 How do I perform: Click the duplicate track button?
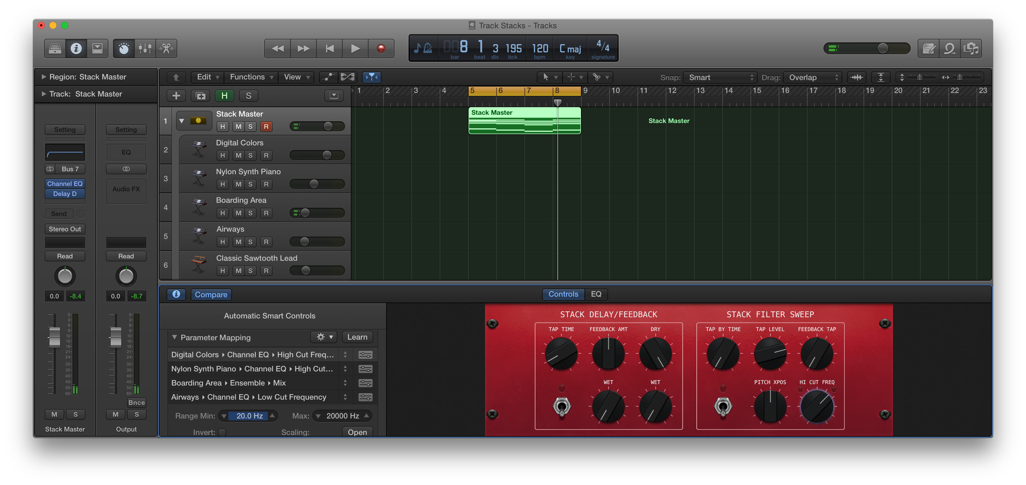[x=200, y=96]
